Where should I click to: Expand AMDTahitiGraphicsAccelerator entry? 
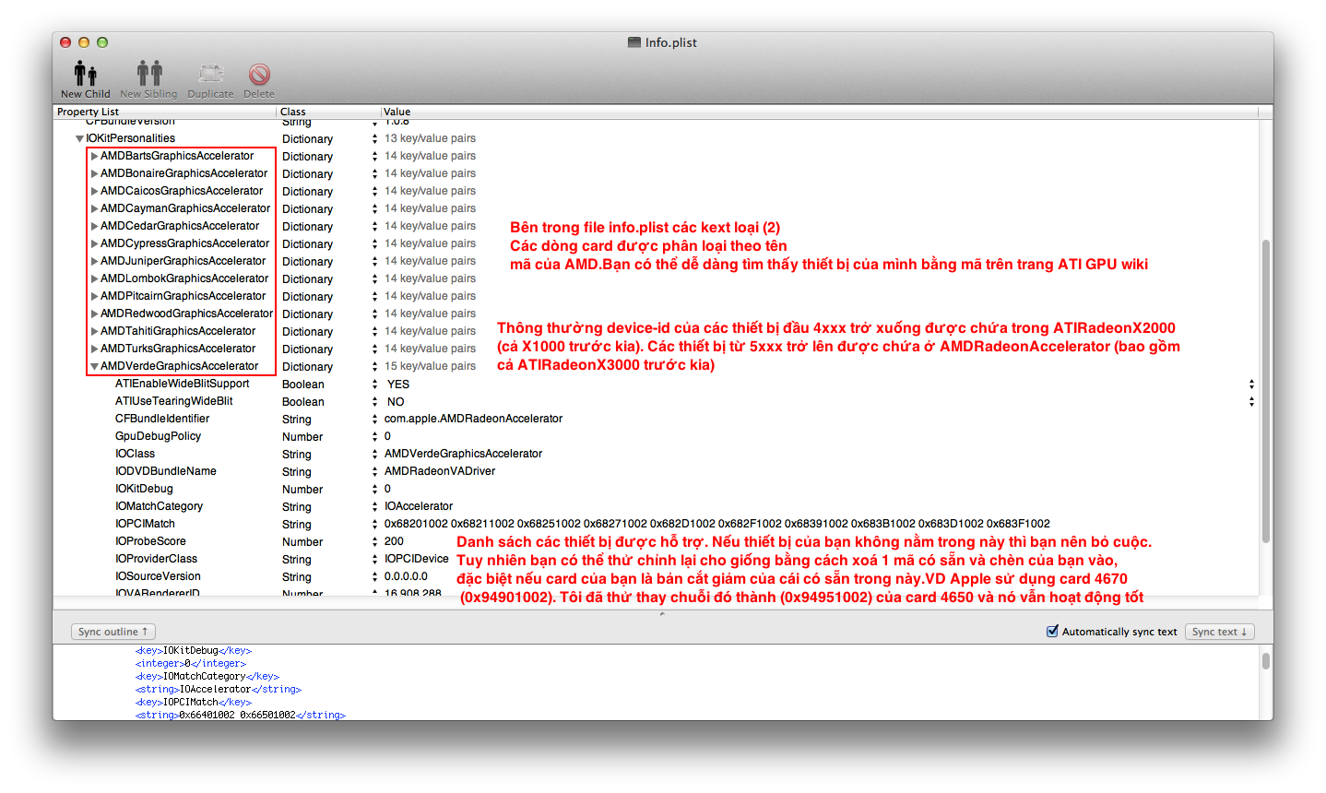[94, 331]
